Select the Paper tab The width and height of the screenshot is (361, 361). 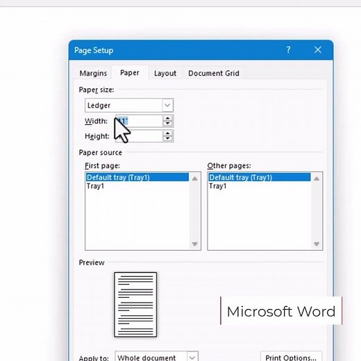click(130, 73)
